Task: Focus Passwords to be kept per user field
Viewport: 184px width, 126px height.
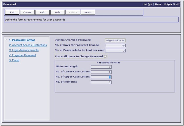Action: (x=115, y=51)
